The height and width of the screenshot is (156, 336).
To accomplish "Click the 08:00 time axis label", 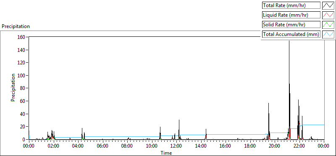I will 127,146.
